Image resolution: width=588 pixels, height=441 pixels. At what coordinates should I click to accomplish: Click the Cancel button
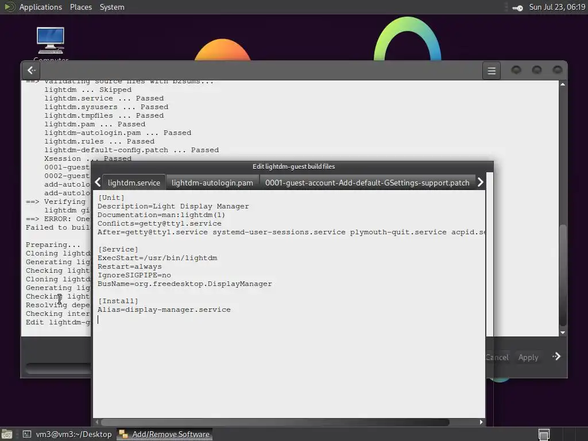(x=497, y=357)
